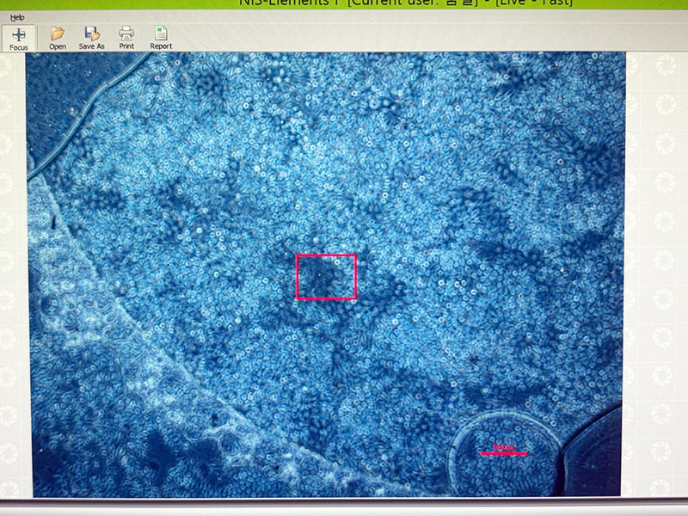Screen dimensions: 688x516
Task: Click empty toolbar space right of Report
Action: pyautogui.click(x=387, y=36)
